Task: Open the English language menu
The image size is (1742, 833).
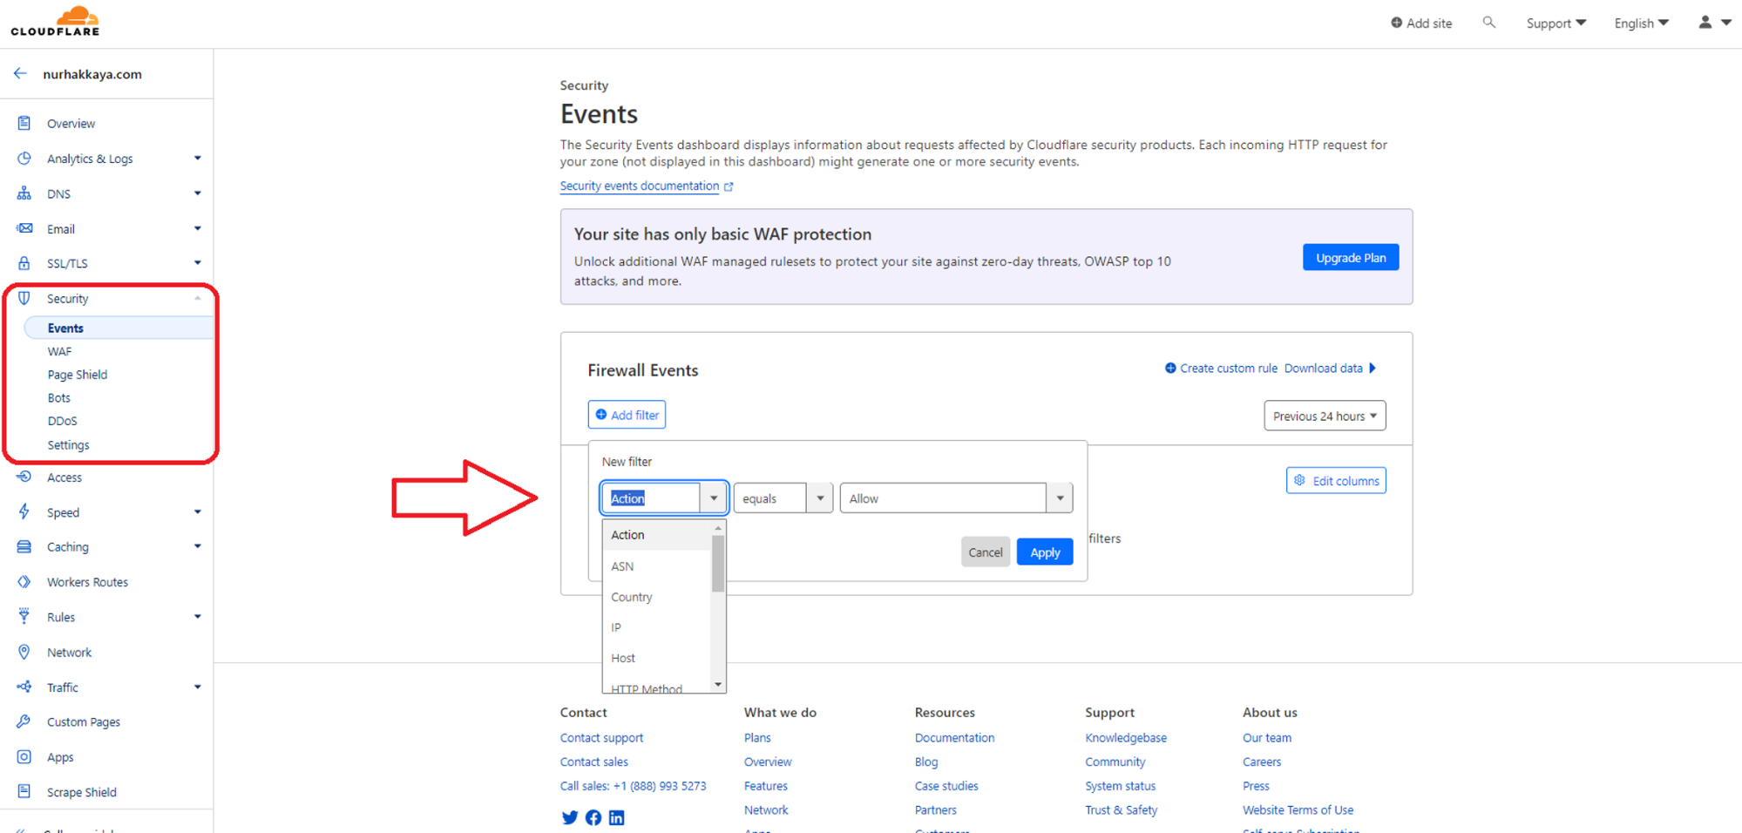Action: [x=1641, y=24]
